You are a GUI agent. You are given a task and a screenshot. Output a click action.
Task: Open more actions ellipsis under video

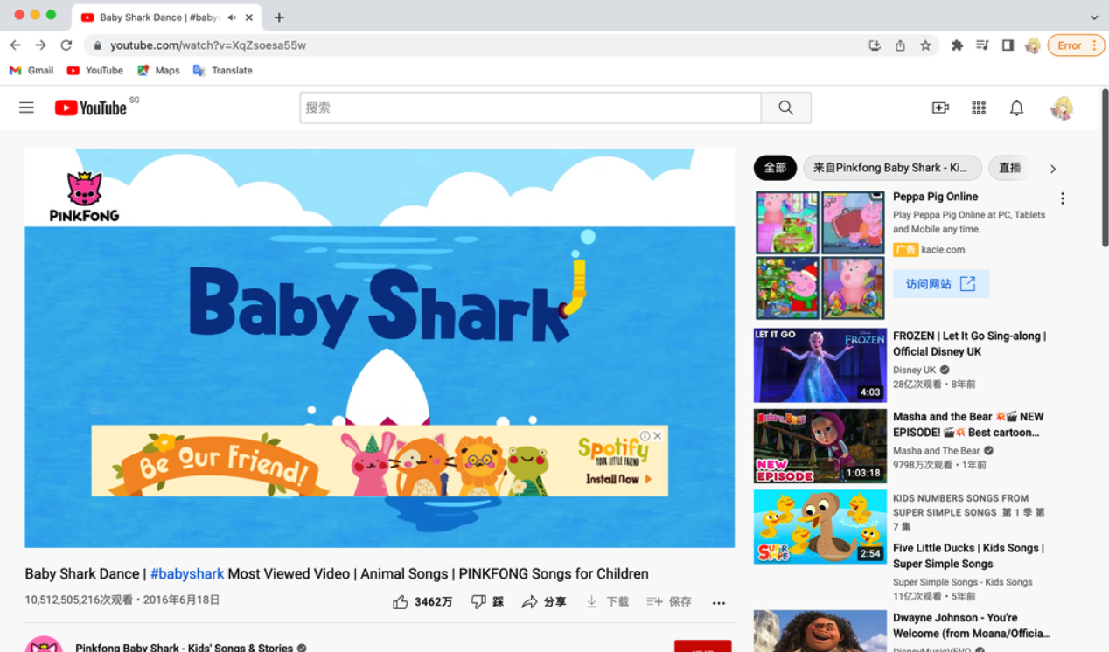719,602
